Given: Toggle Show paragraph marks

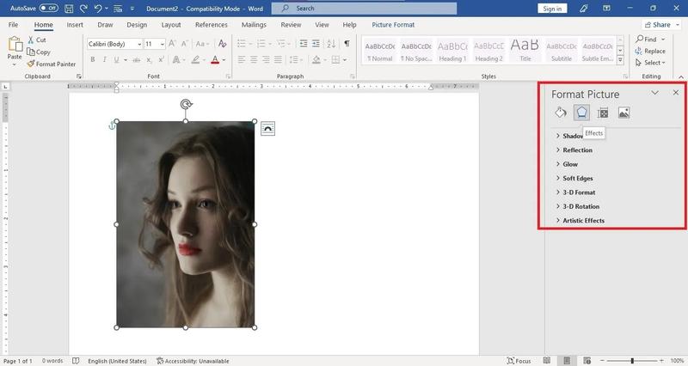Looking at the screenshot, I should 347,44.
